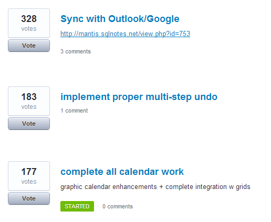The height and width of the screenshot is (222, 271).
Task: Select the 177 votes counter box
Action: click(29, 176)
